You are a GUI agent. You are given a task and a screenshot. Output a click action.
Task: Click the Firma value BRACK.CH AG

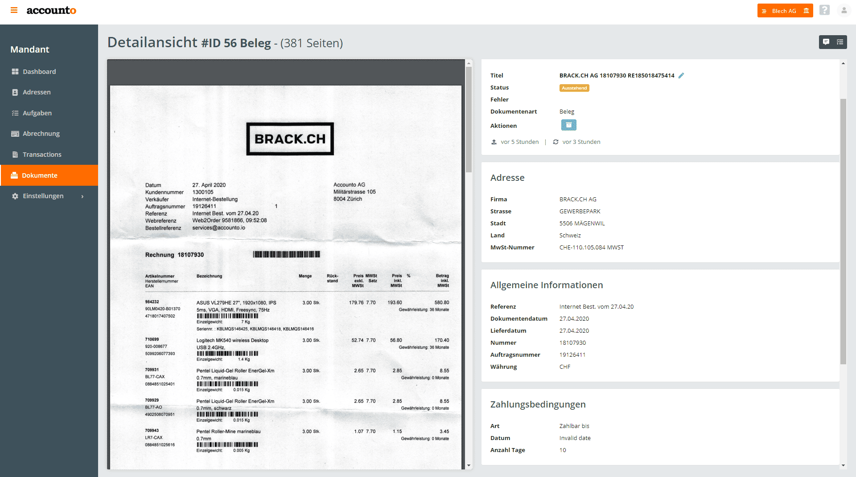point(578,200)
